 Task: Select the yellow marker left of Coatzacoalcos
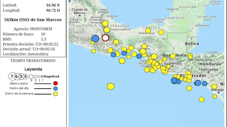tap(107, 30)
